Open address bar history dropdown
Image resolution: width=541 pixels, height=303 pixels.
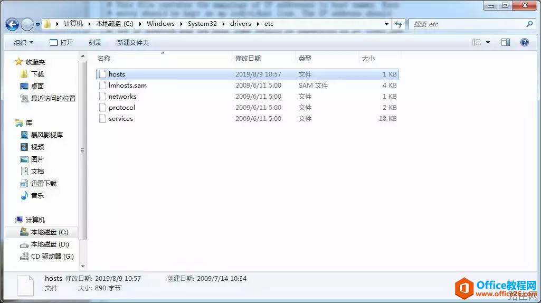386,24
